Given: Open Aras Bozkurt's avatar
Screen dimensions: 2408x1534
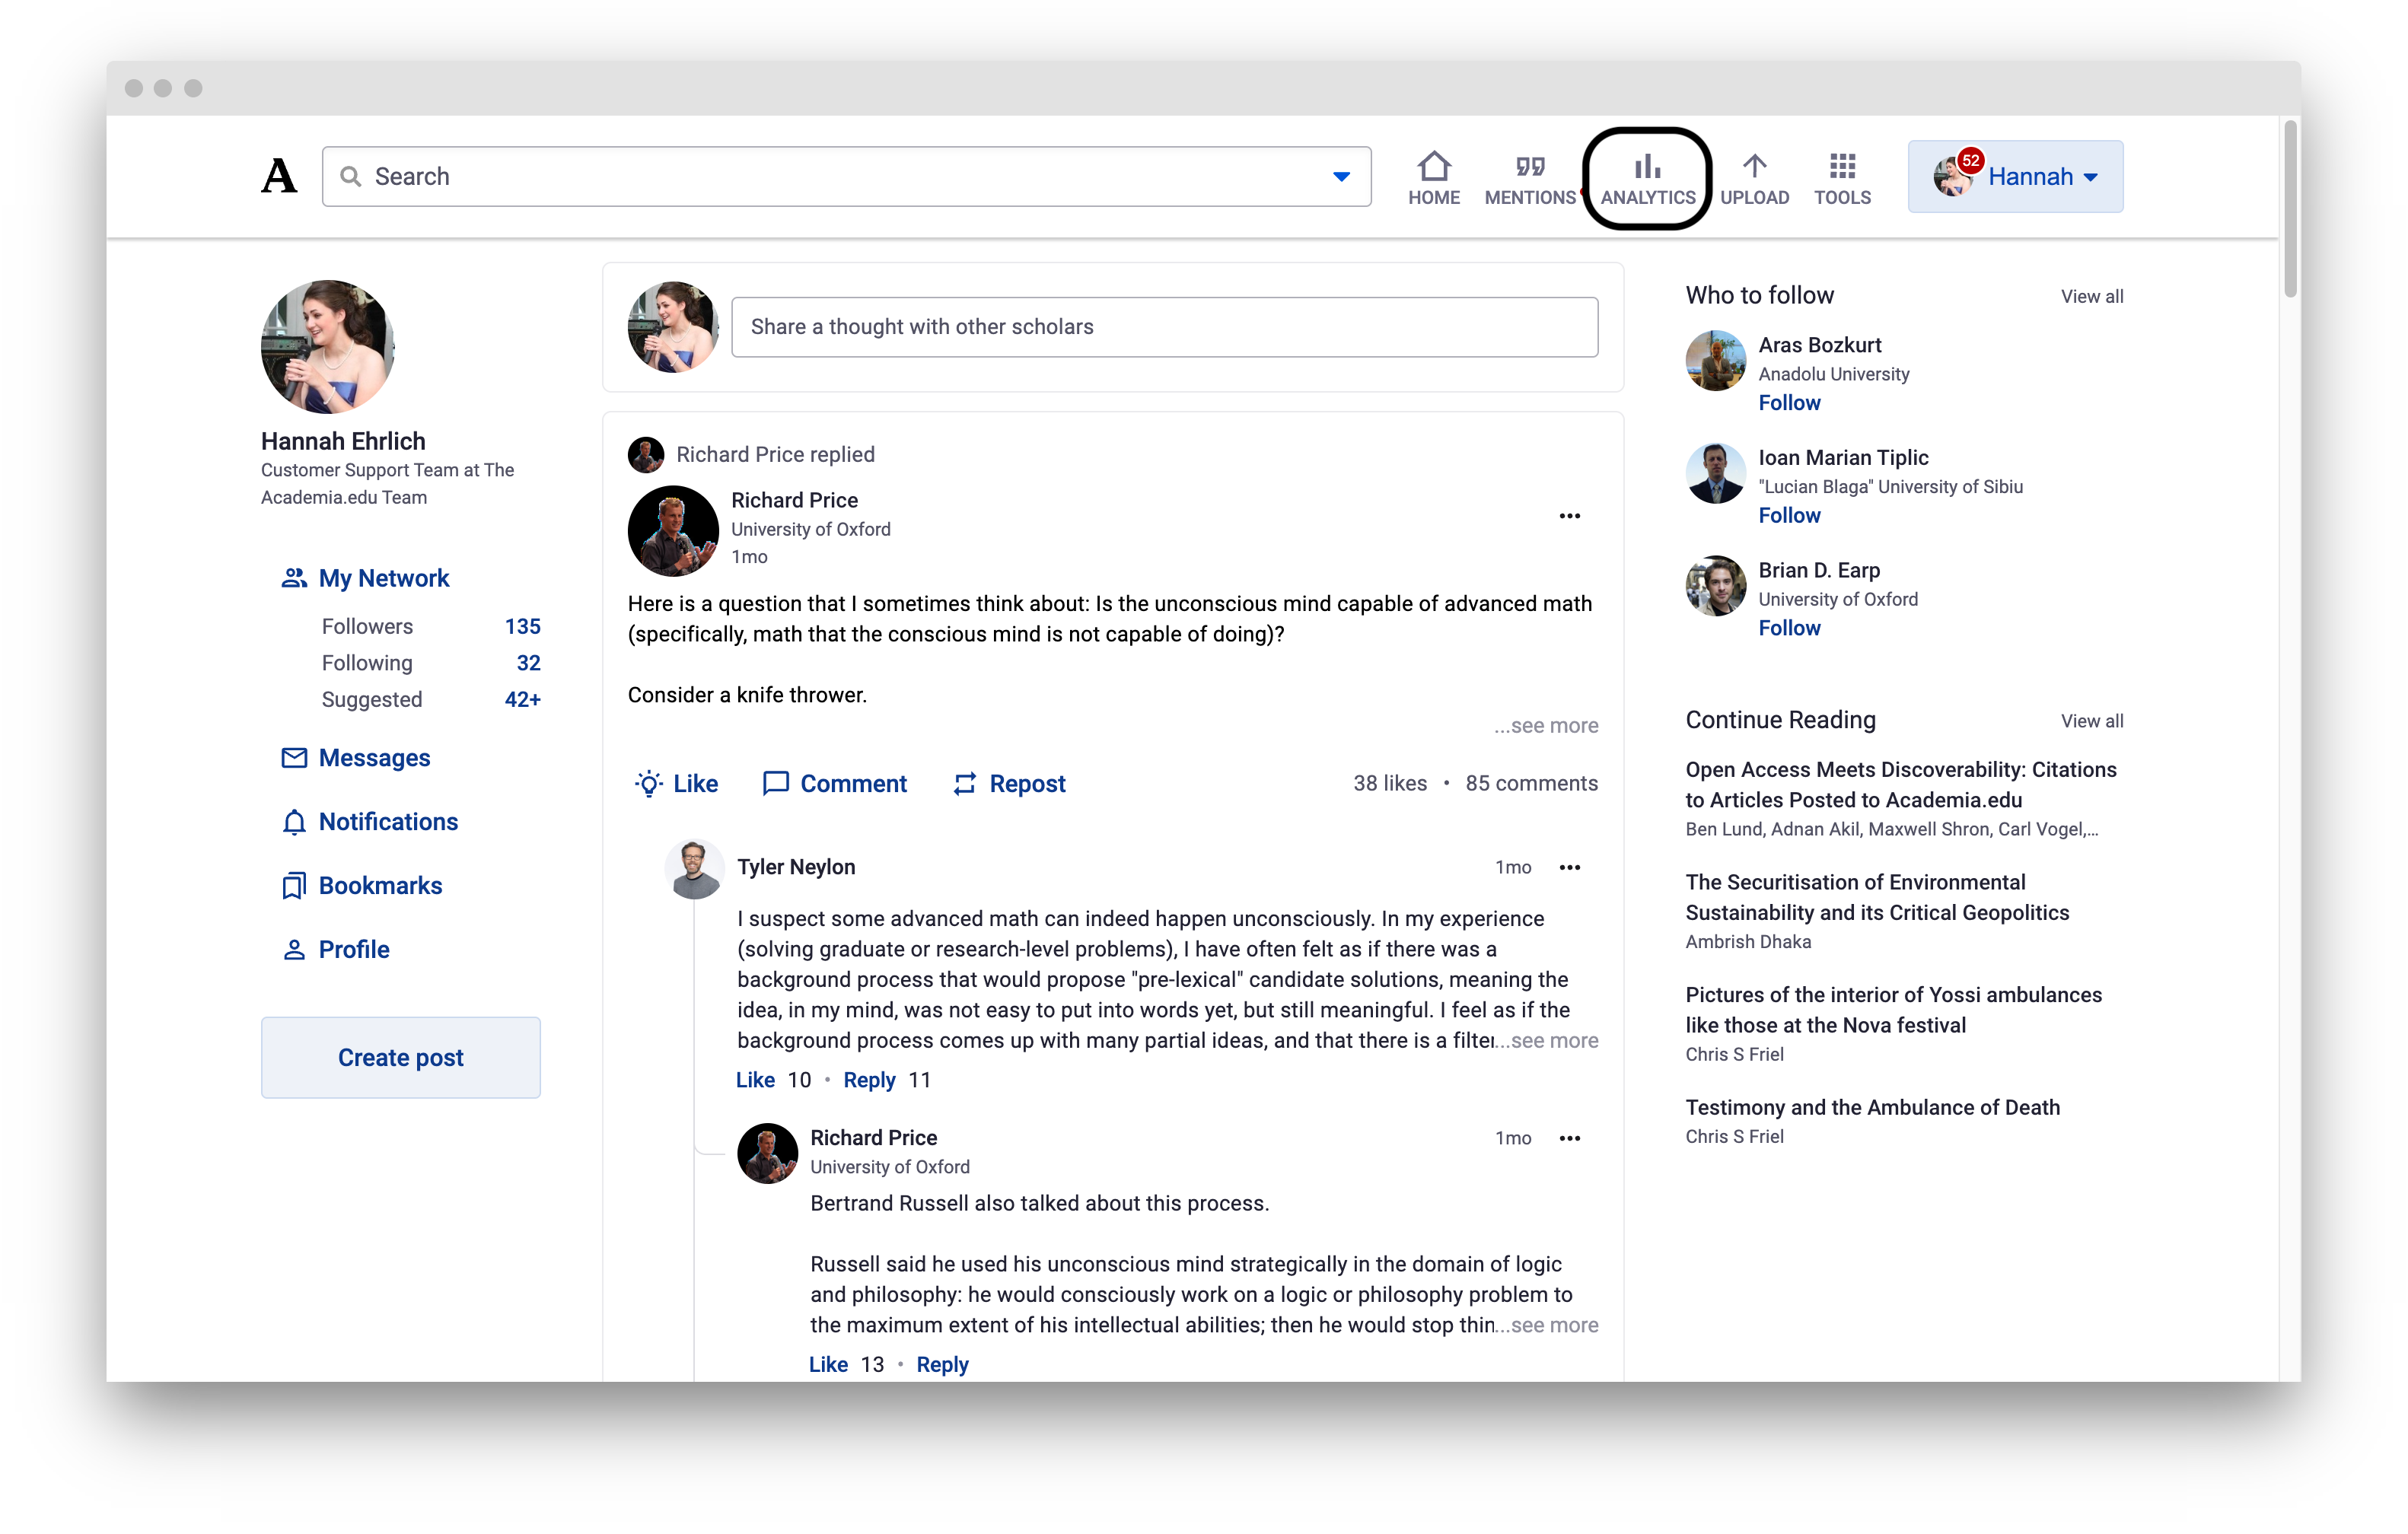Looking at the screenshot, I should [1715, 361].
